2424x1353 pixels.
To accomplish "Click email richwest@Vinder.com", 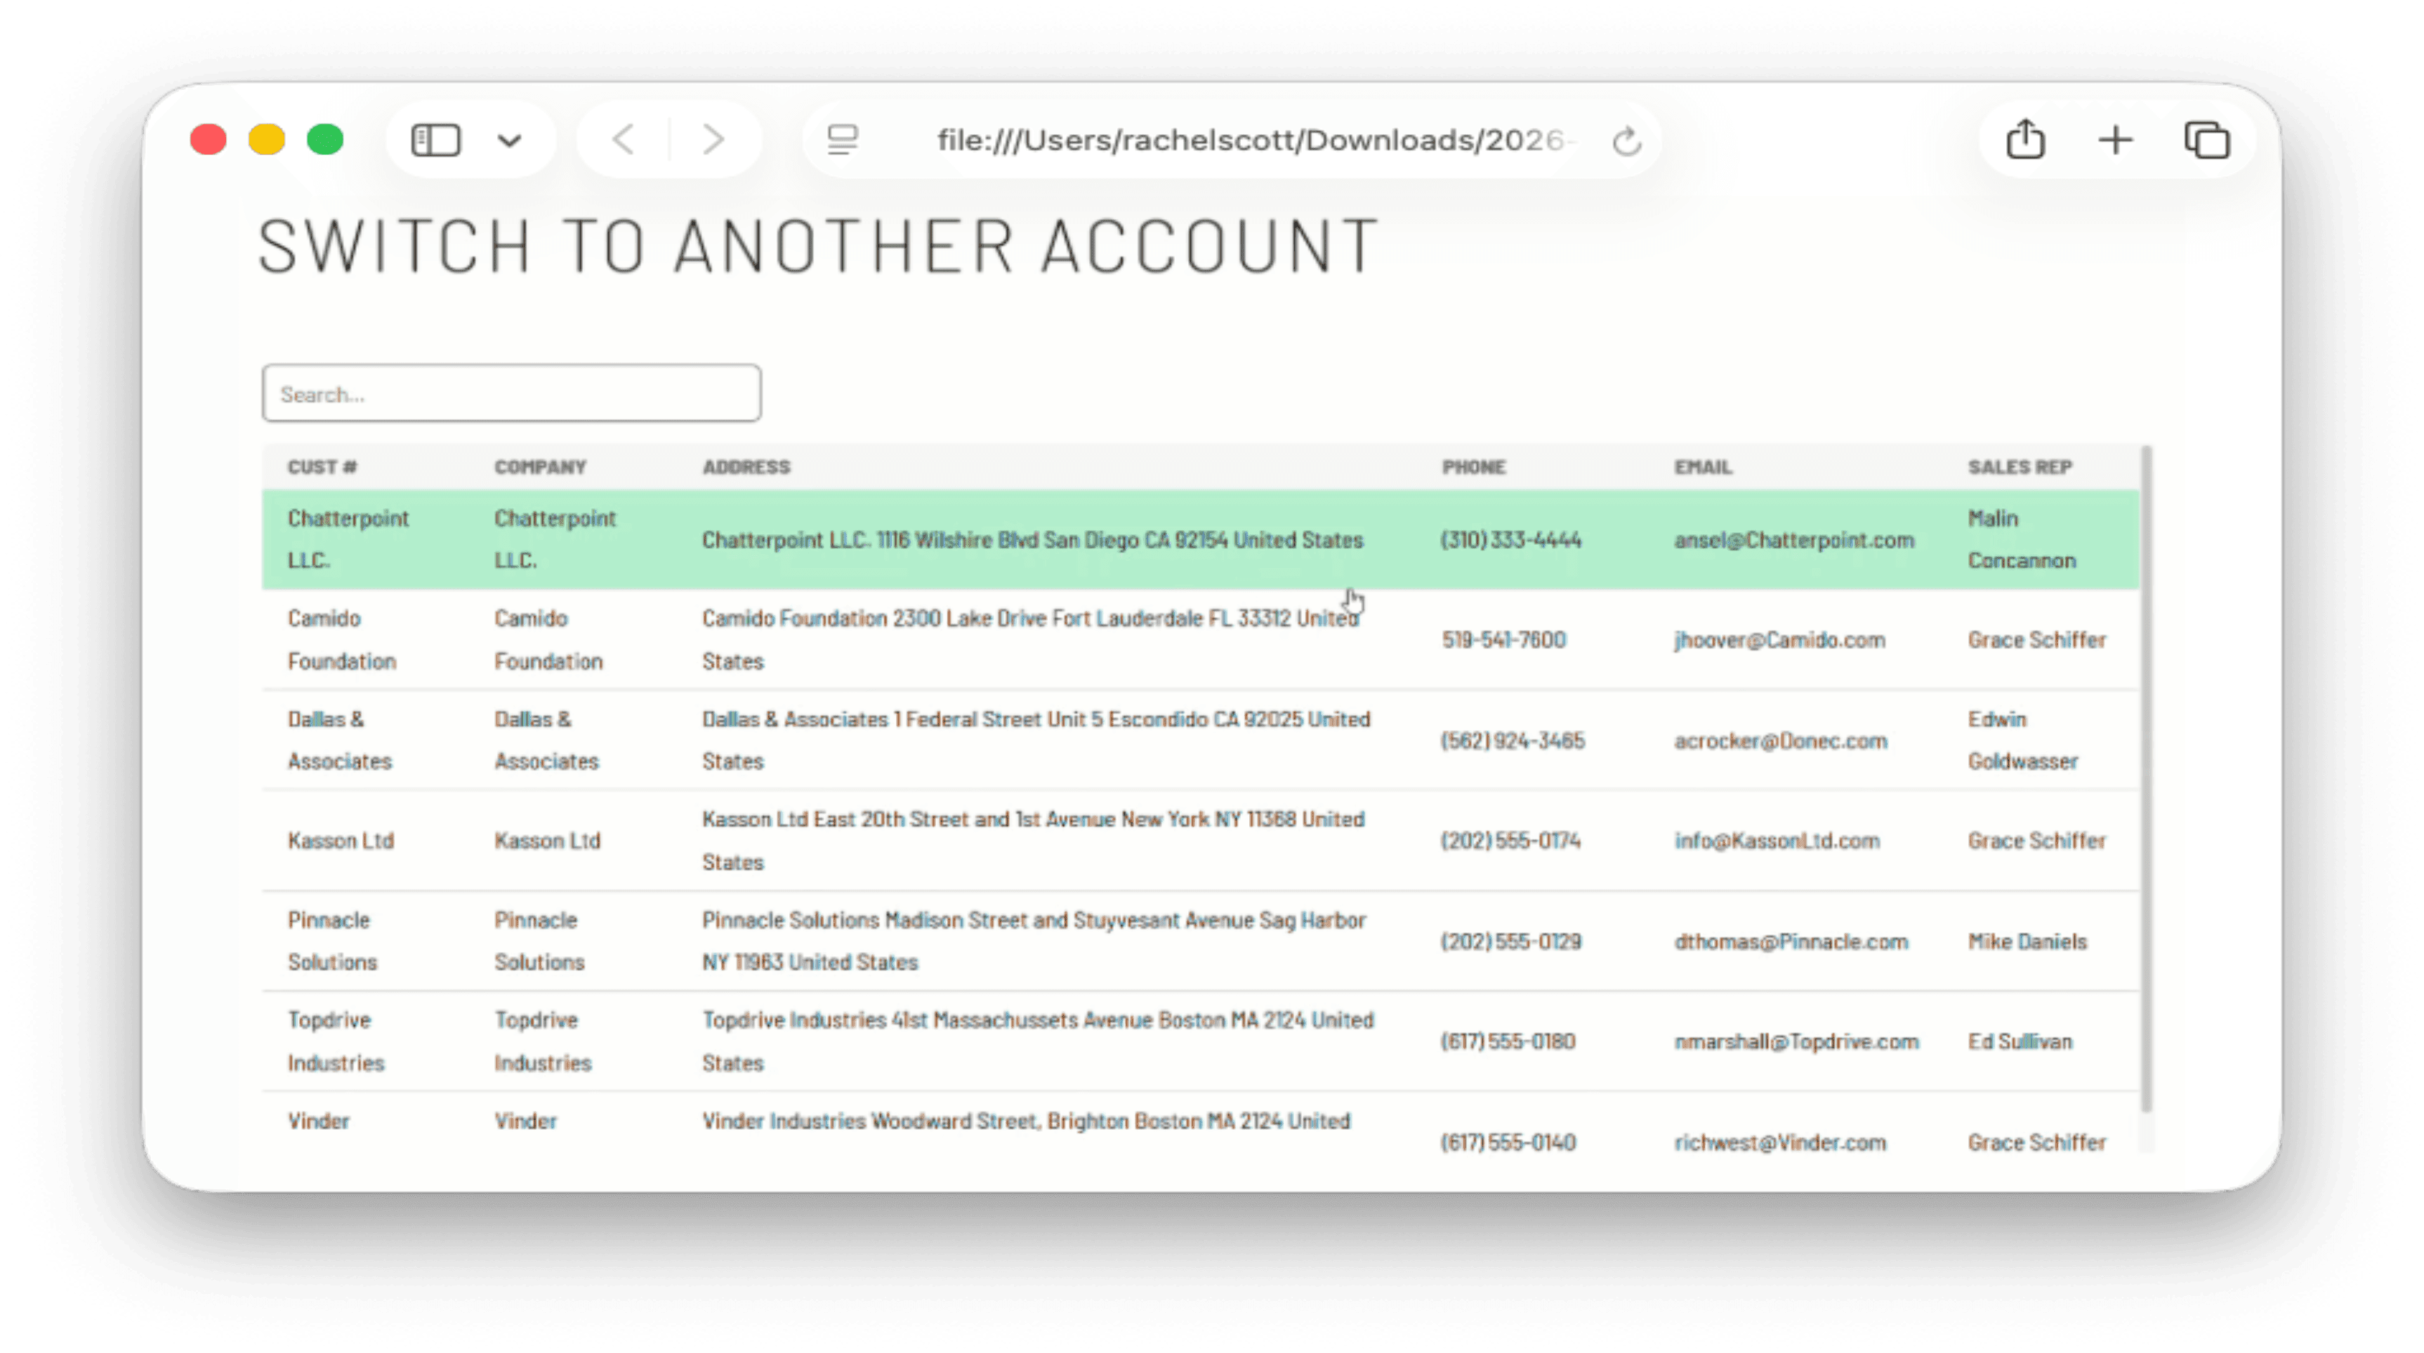I will [x=1779, y=1141].
